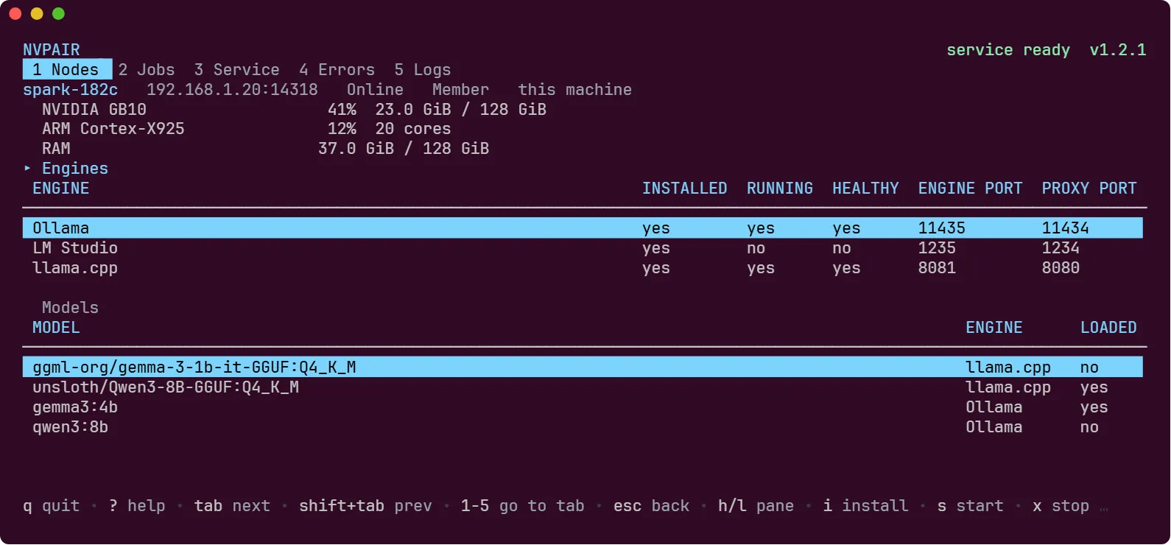Click the NVIDIA GB10 GPU line
Screen dimensions: 1171x545
[94, 109]
